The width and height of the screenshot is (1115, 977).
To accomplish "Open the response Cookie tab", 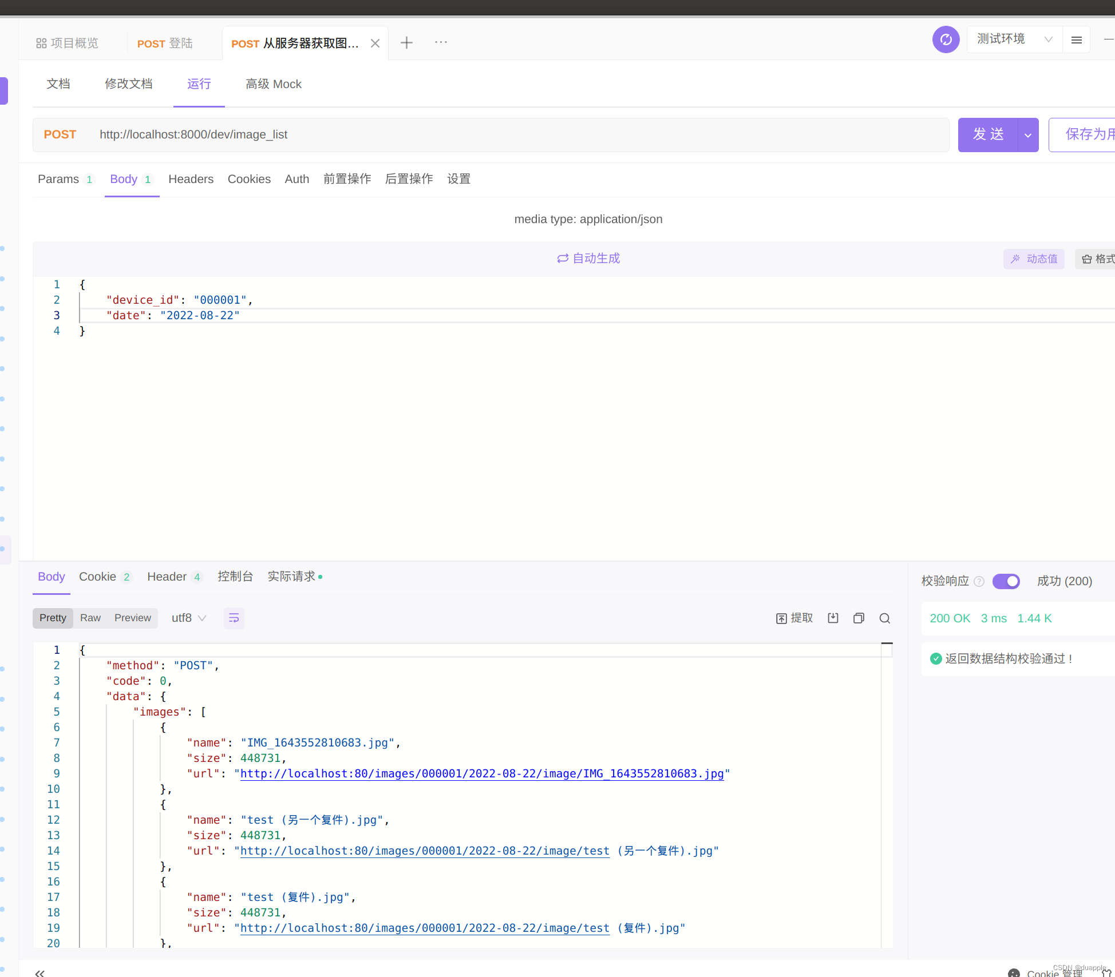I will tap(105, 577).
